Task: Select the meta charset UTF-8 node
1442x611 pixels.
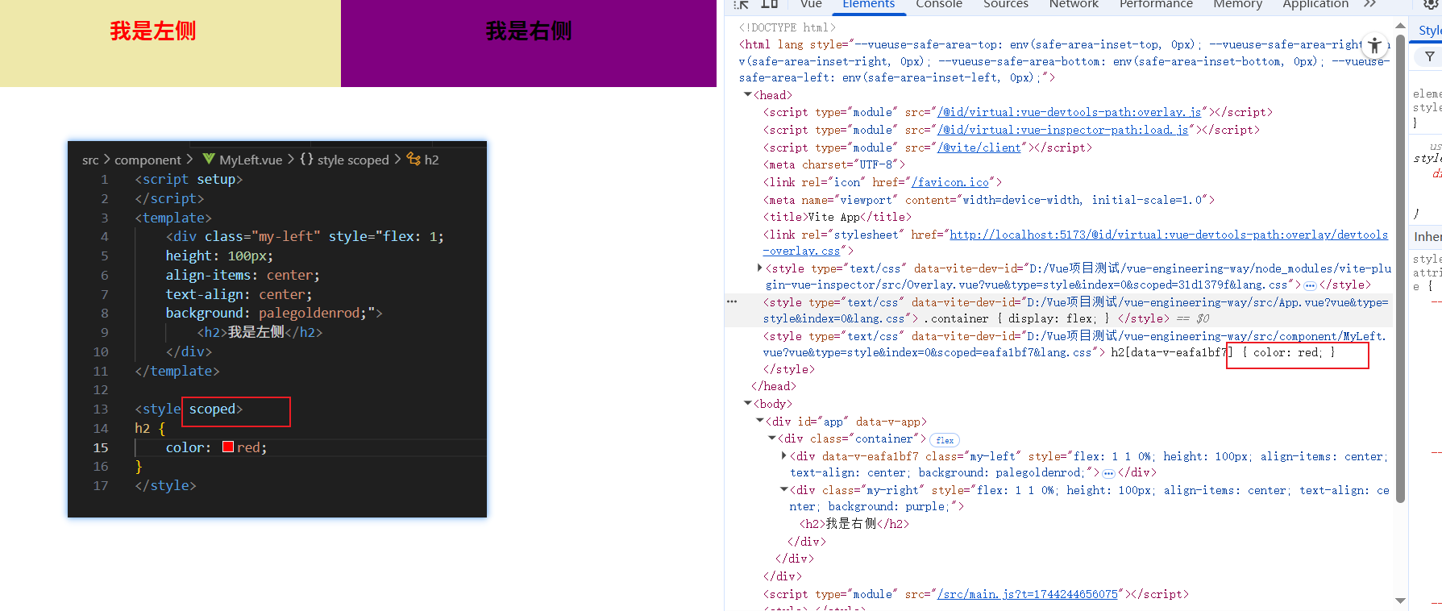Action: pos(834,164)
